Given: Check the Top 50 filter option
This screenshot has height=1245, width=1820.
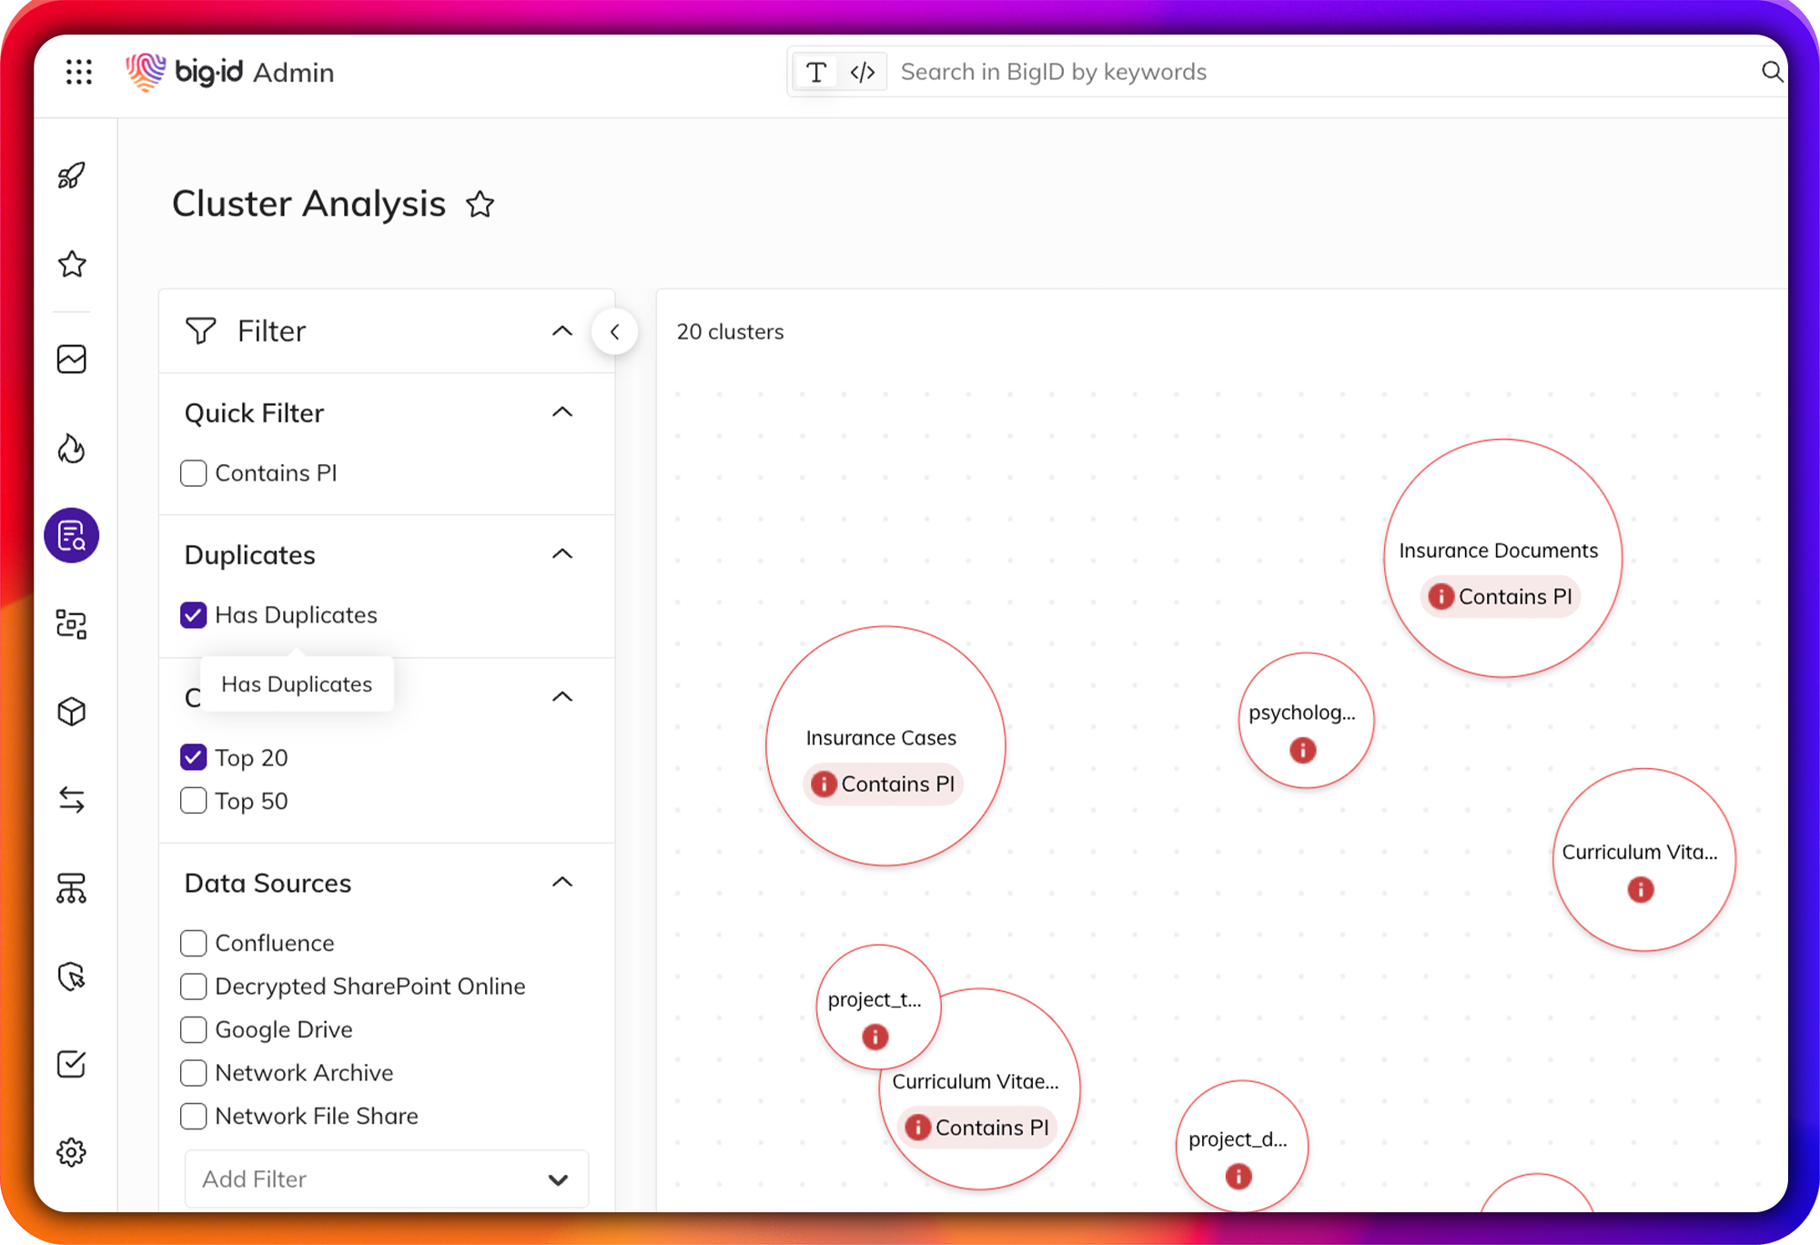Looking at the screenshot, I should click(x=193, y=801).
